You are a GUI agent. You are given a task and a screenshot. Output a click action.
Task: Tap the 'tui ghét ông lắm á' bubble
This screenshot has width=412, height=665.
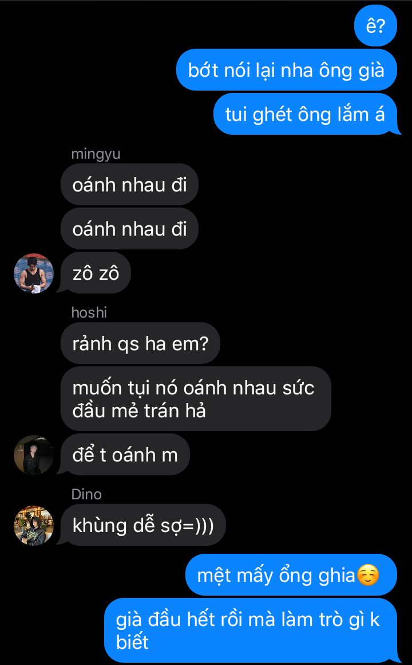click(x=307, y=114)
